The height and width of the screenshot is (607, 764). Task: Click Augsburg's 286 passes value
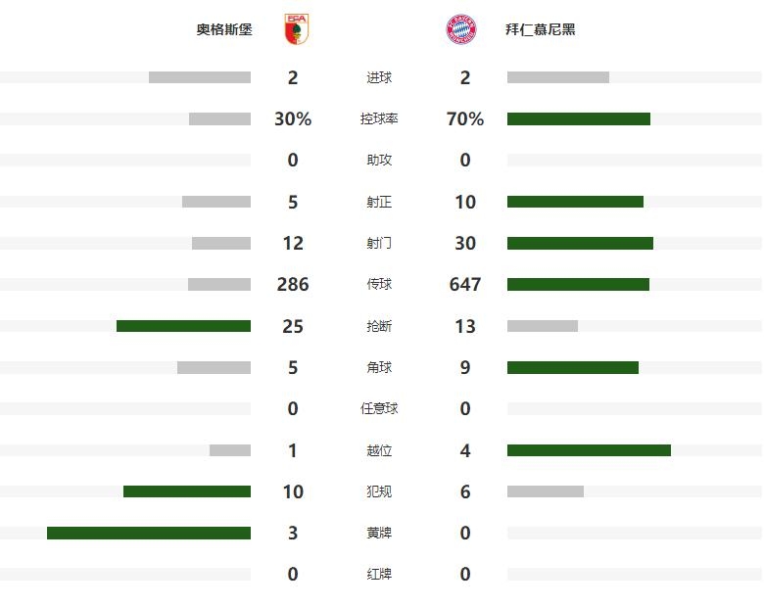[293, 285]
